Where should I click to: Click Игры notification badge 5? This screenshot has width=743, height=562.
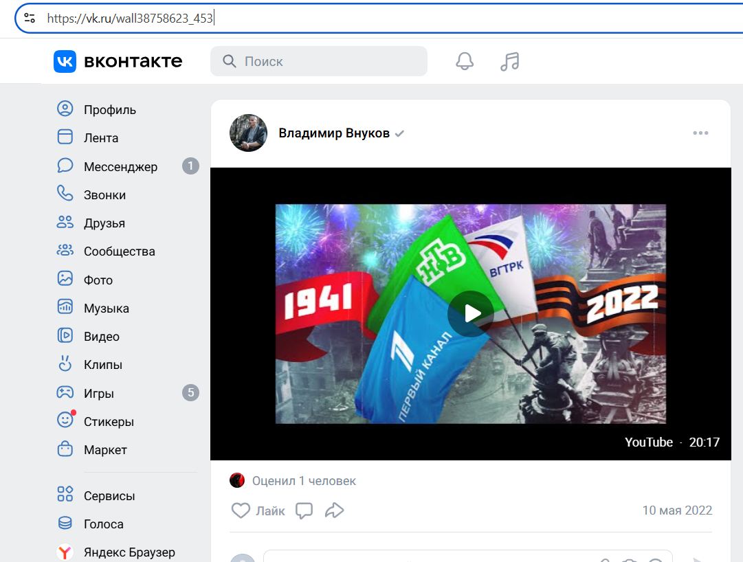[190, 392]
